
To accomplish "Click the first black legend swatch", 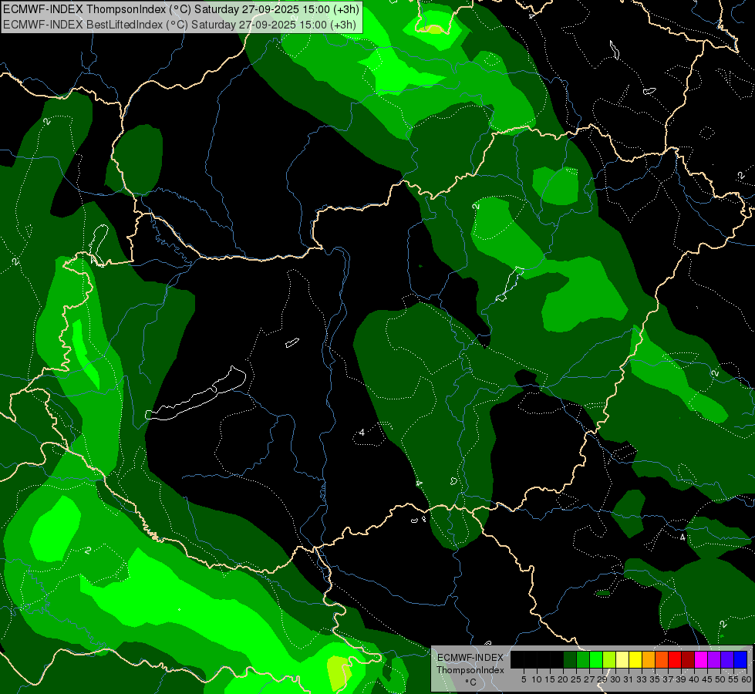I will pyautogui.click(x=517, y=659).
